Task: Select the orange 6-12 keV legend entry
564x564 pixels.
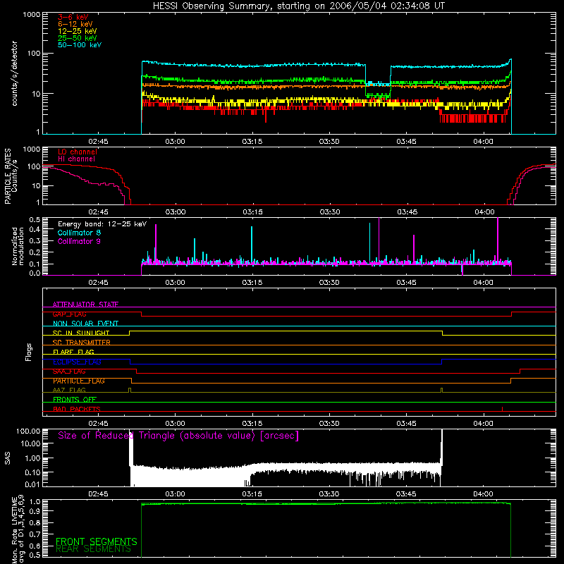Action: (75, 24)
